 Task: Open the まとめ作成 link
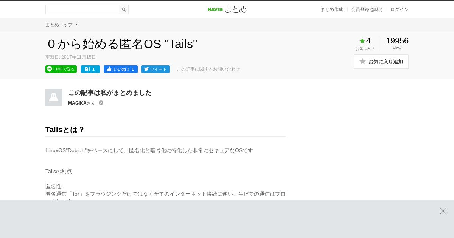(x=332, y=9)
